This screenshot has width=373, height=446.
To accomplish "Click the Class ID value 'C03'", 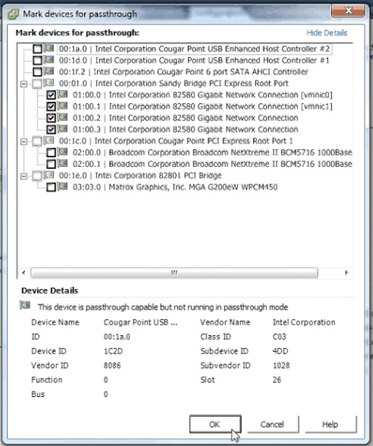I will [x=280, y=337].
